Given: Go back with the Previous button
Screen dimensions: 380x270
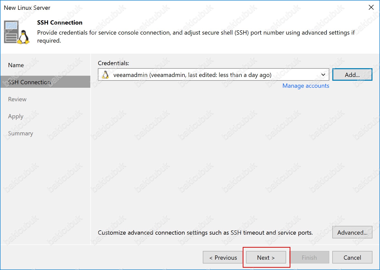Looking at the screenshot, I should point(223,257).
